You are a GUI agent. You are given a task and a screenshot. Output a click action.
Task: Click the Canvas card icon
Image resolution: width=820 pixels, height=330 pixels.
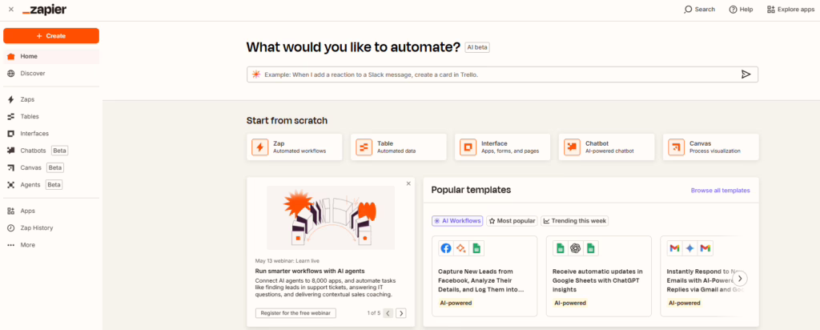point(676,147)
